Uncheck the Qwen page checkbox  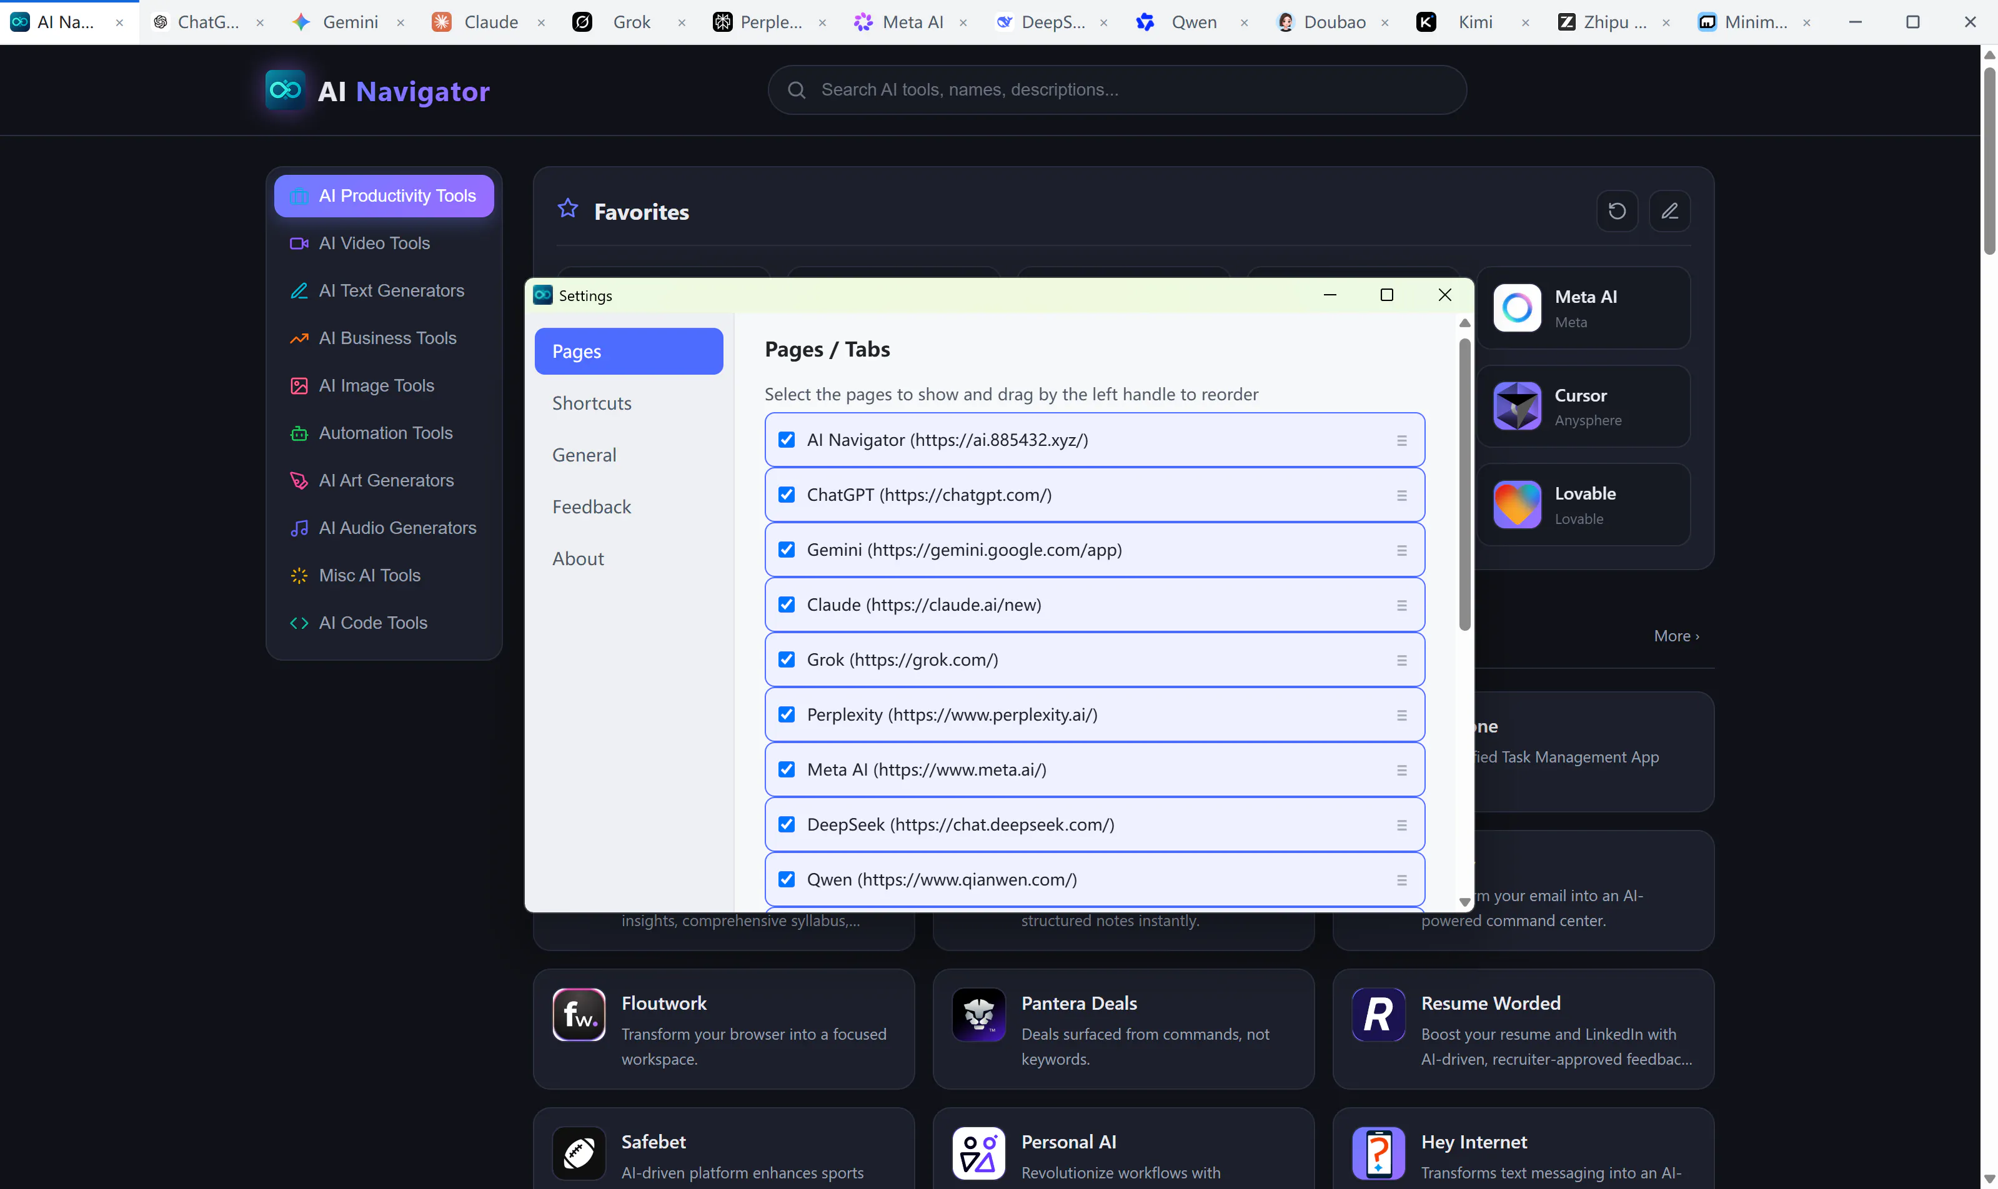tap(787, 879)
